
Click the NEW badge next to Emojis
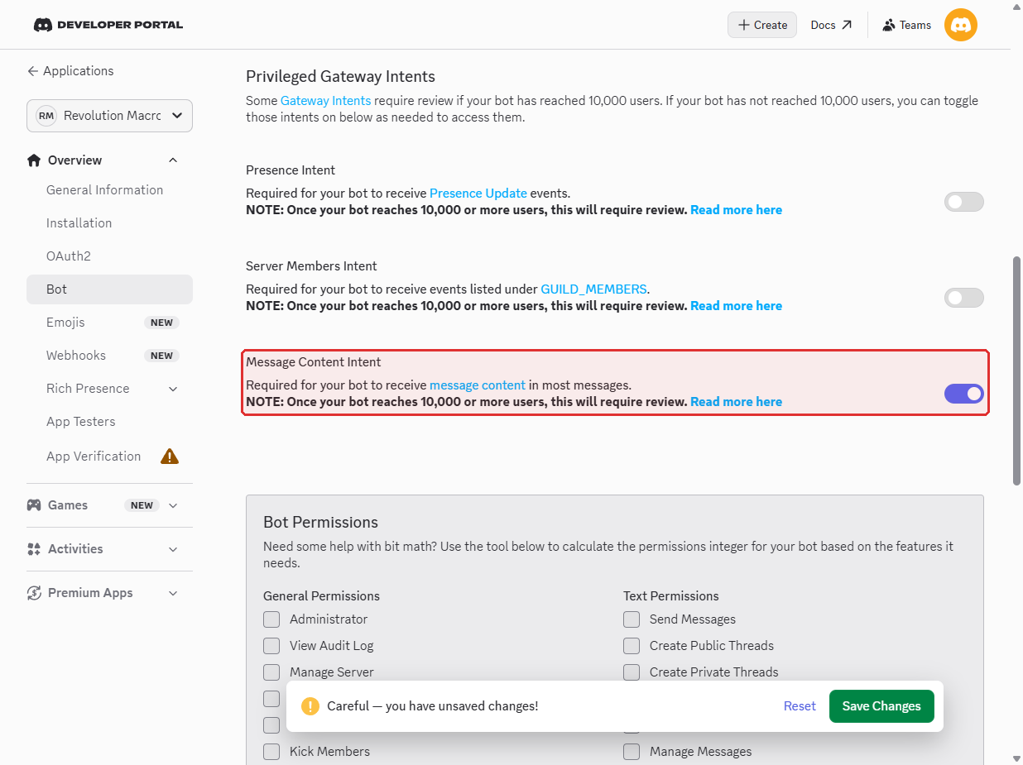[161, 323]
